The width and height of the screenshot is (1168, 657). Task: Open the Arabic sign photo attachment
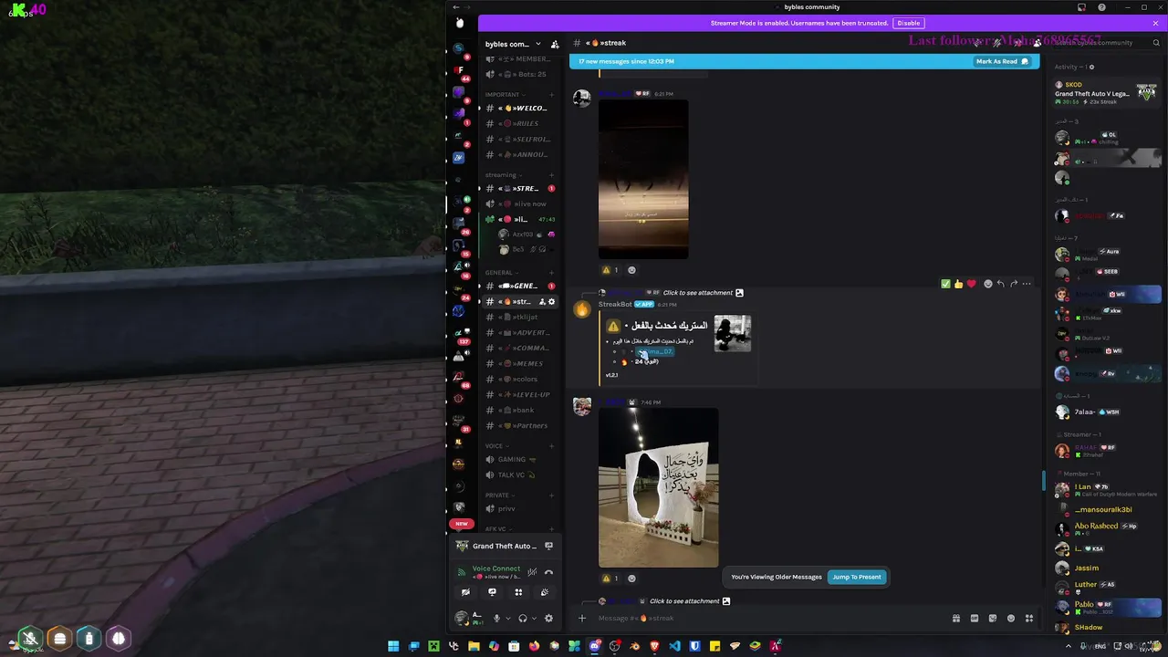658,488
